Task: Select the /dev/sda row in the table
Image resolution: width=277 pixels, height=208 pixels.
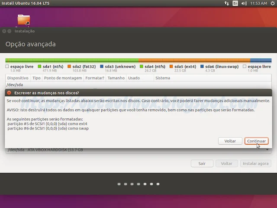Action: (138, 85)
